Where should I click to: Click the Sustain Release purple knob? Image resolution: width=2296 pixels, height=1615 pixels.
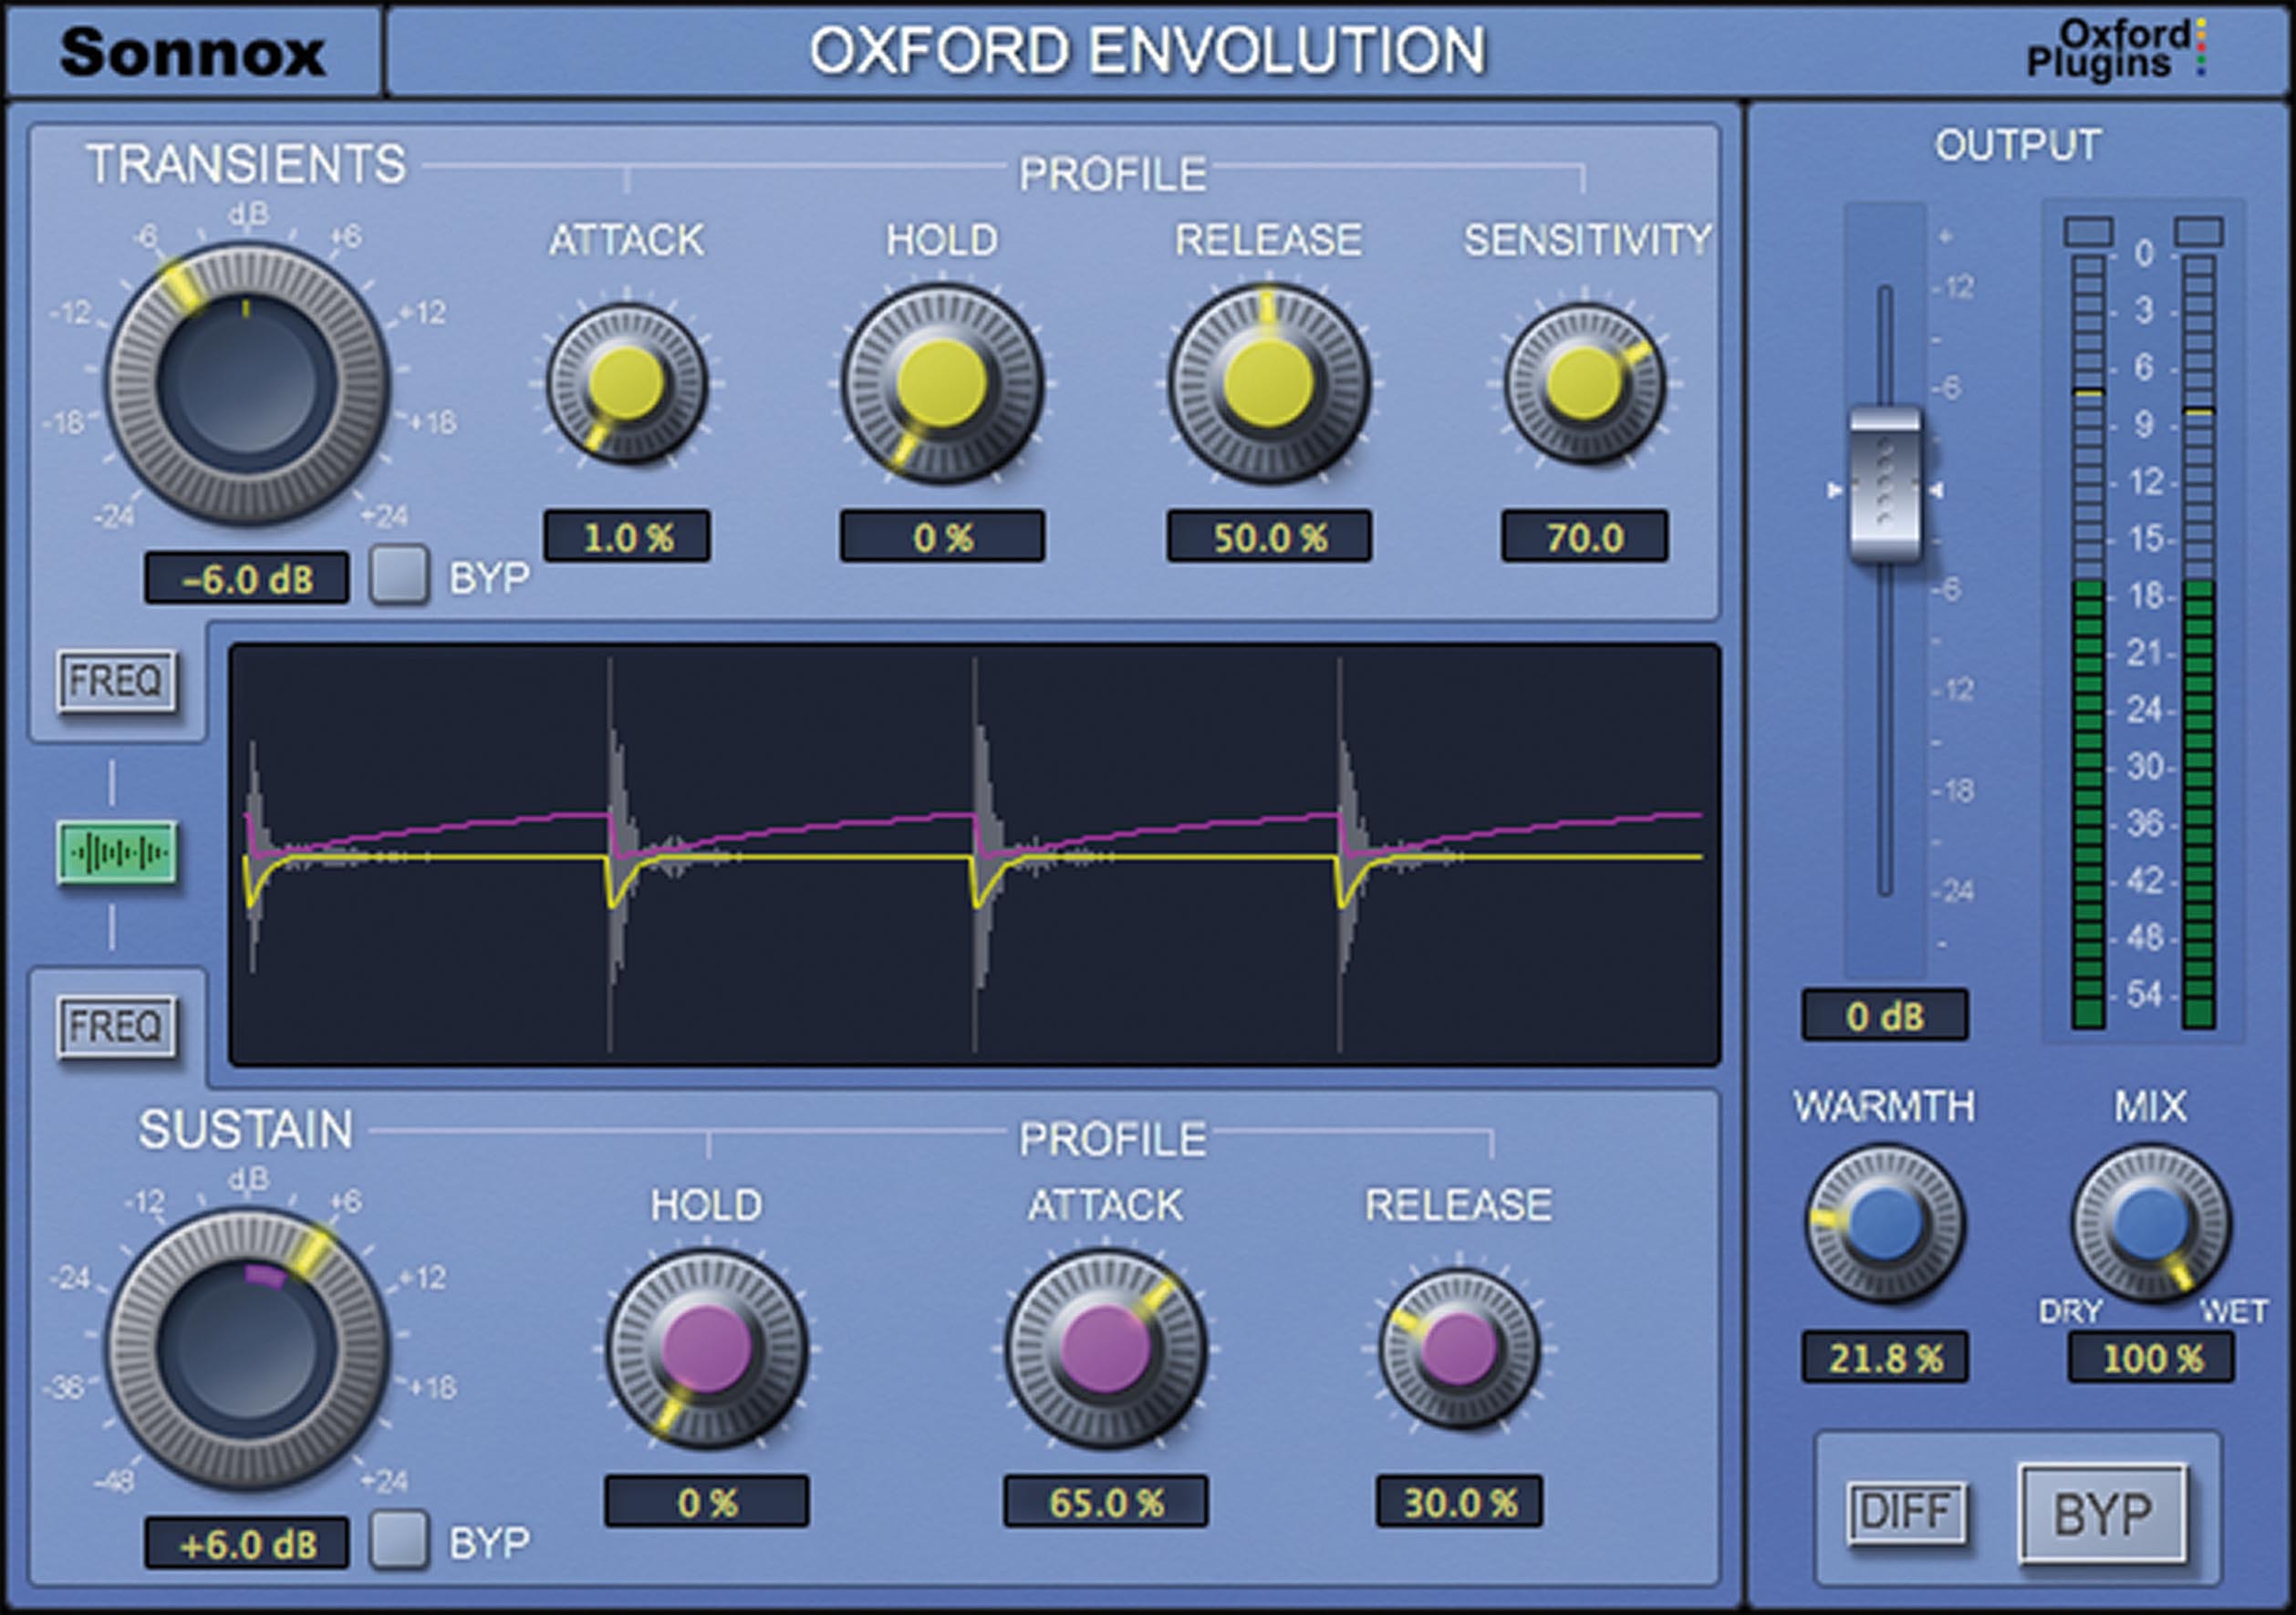pyautogui.click(x=1459, y=1349)
